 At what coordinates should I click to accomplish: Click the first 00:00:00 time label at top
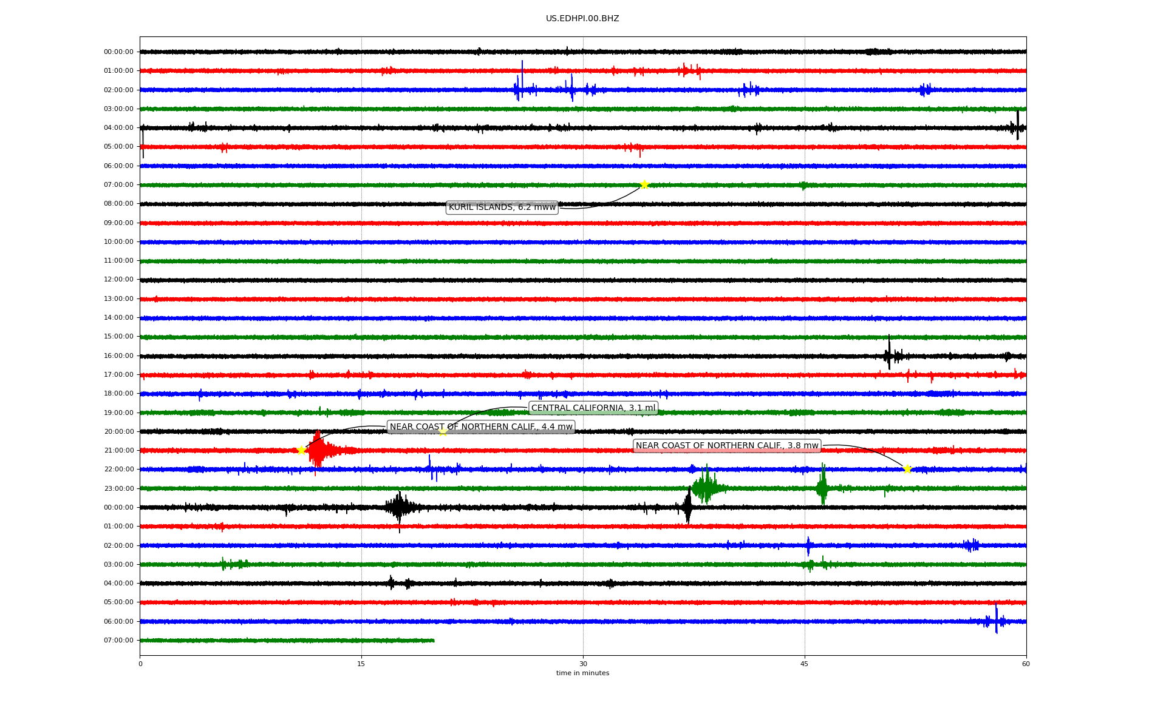coord(118,52)
